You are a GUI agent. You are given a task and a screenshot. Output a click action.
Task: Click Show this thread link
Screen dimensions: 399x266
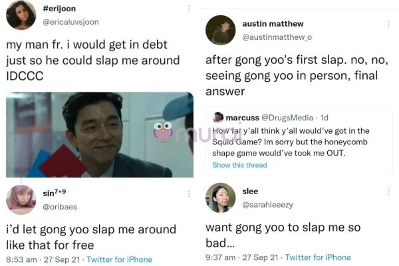pyautogui.click(x=239, y=165)
